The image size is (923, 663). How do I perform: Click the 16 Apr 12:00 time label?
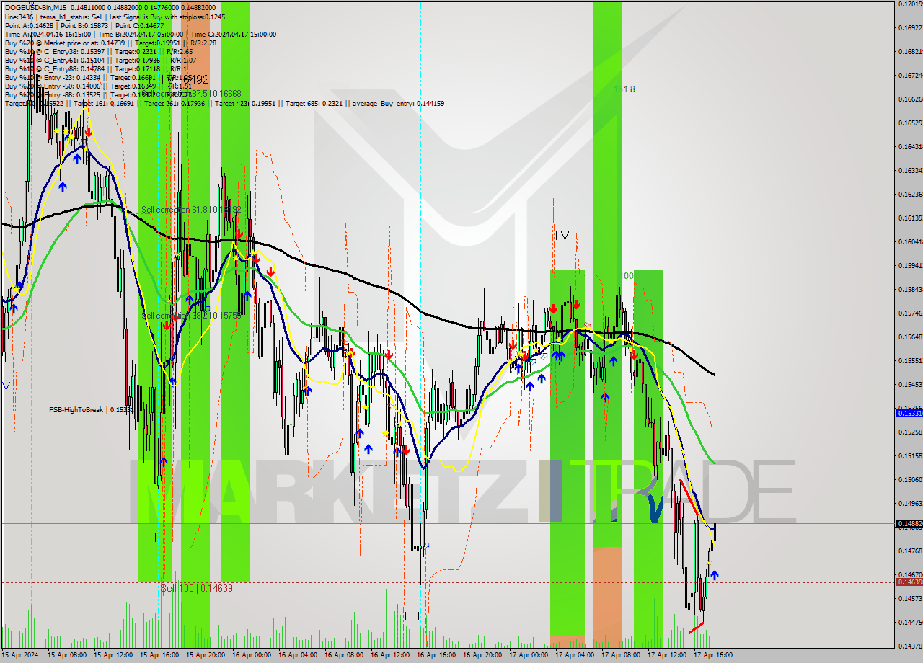coord(389,655)
